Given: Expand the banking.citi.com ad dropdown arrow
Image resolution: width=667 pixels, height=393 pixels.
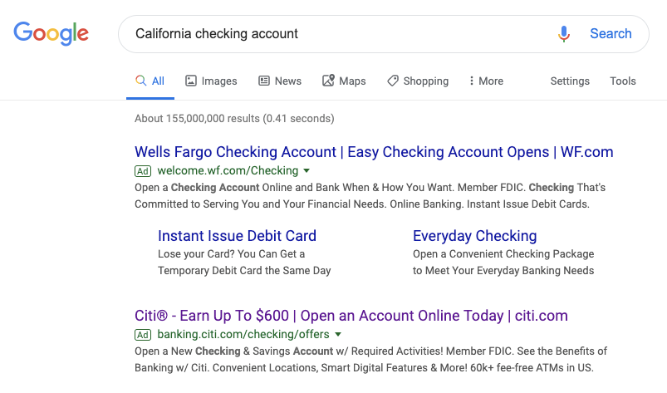Looking at the screenshot, I should click(338, 335).
